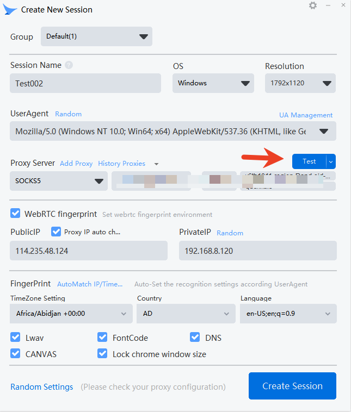Open the Resolution dropdown showing 1792x1120
This screenshot has width=351, height=412.
pyautogui.click(x=300, y=83)
